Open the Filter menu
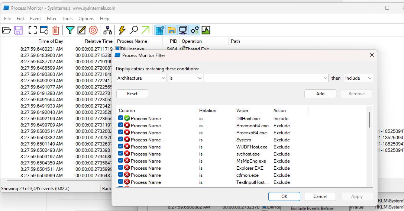 tap(52, 19)
